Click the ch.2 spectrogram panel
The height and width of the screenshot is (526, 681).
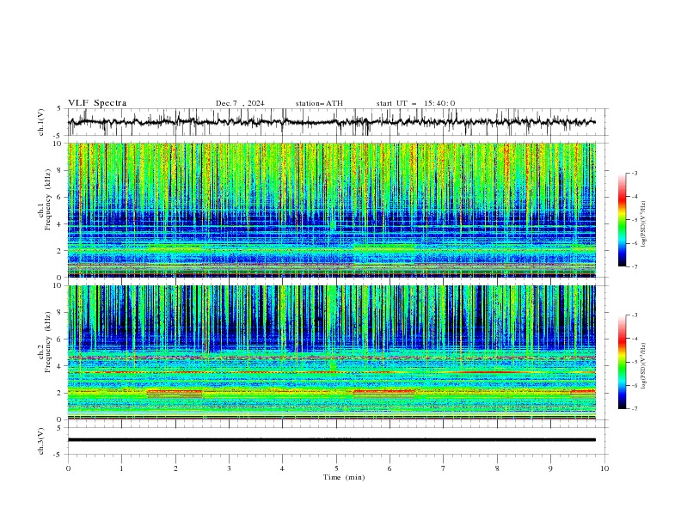331,352
